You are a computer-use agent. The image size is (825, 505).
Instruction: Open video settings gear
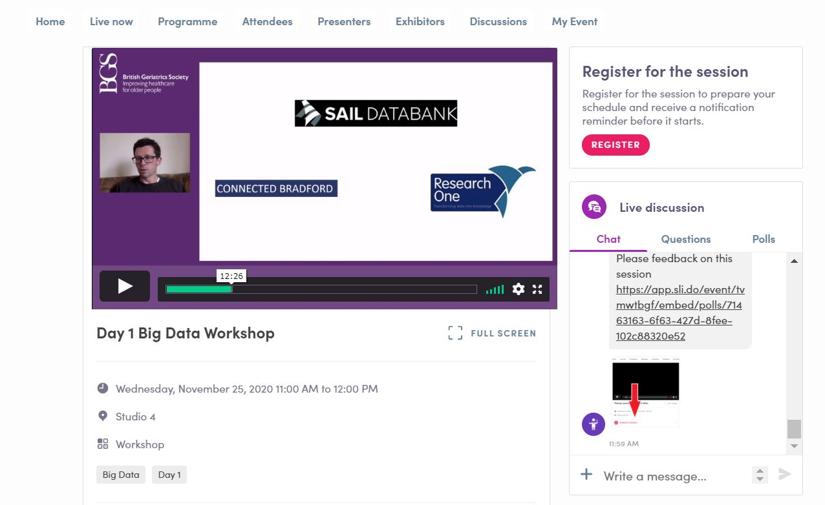tap(518, 289)
